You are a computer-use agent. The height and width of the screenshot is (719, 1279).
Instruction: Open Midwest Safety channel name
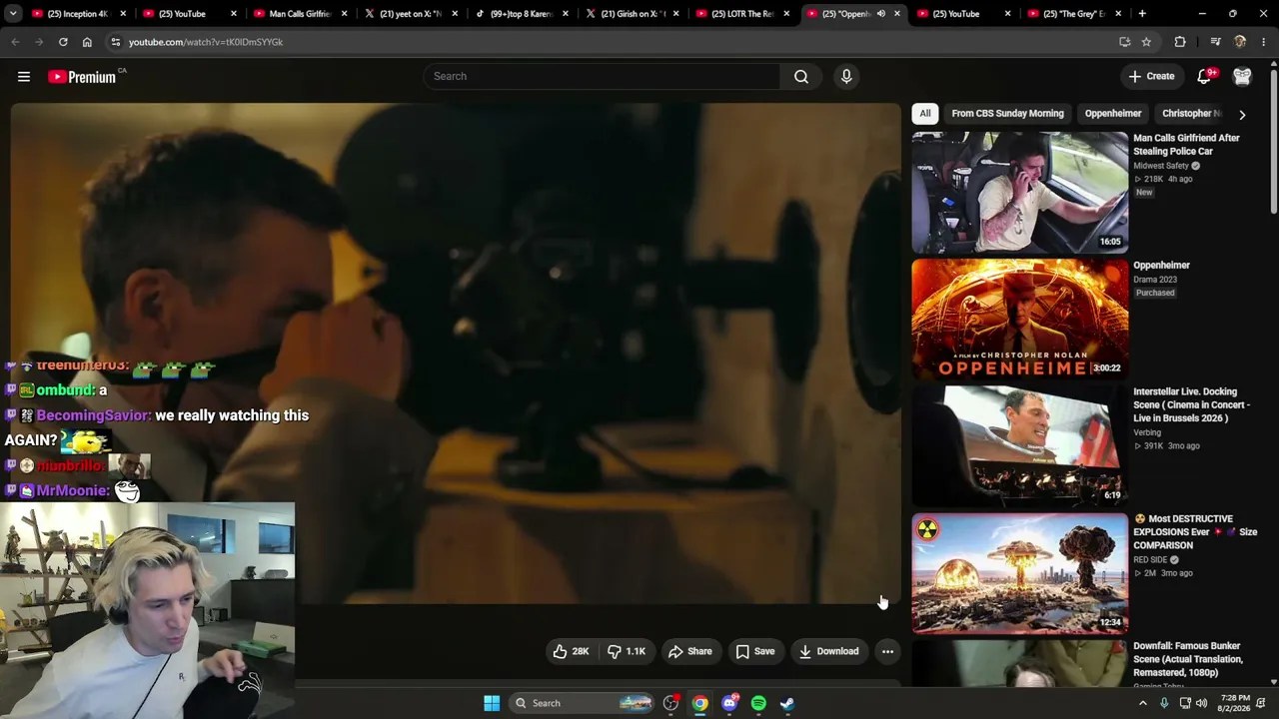[1161, 166]
